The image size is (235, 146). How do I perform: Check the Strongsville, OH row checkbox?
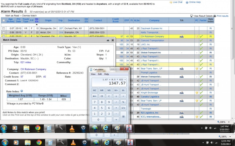(4, 28)
